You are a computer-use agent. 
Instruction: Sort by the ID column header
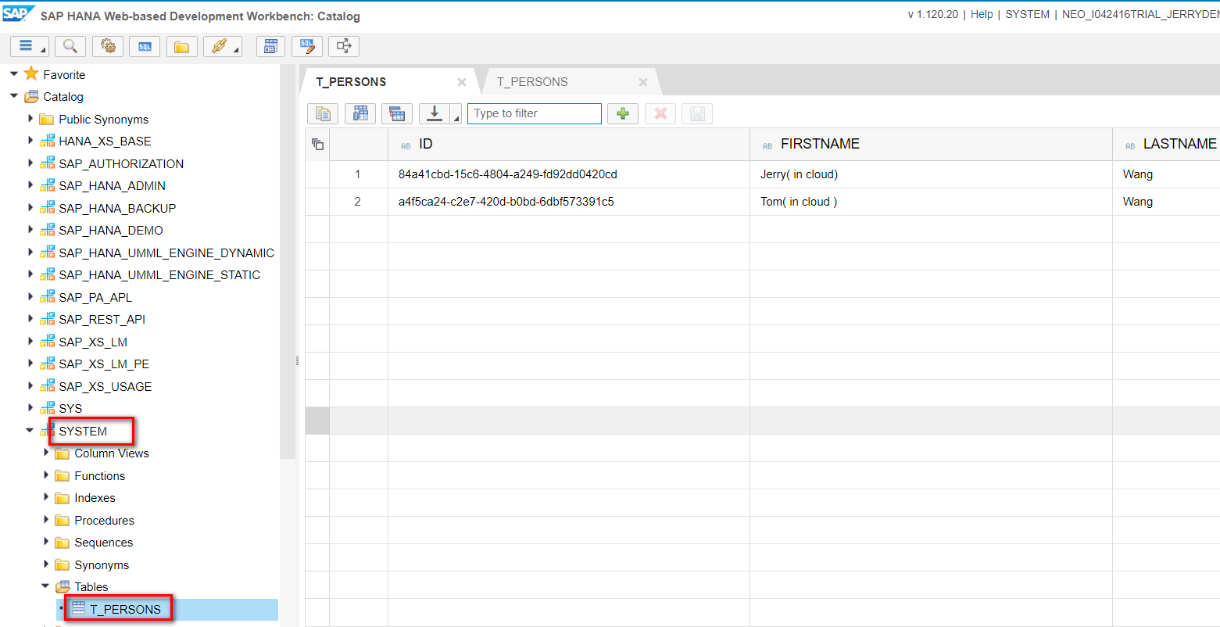click(x=569, y=144)
